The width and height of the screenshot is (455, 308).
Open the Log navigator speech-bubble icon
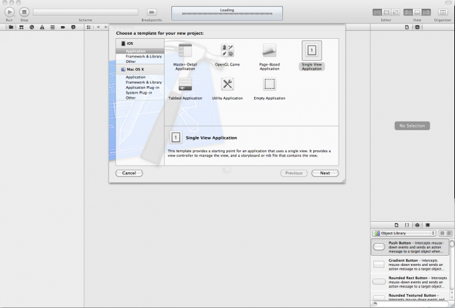[x=74, y=27]
